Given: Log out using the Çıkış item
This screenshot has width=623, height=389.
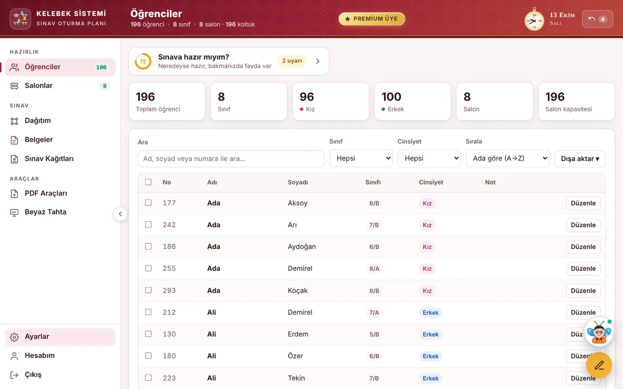Looking at the screenshot, I should coord(60,374).
